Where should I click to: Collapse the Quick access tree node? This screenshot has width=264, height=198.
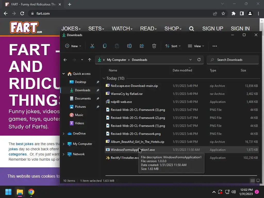(x=64, y=73)
